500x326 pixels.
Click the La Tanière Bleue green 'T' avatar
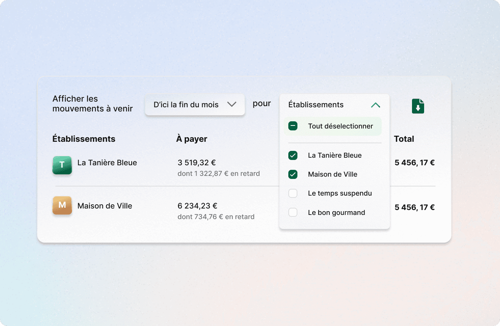62,165
